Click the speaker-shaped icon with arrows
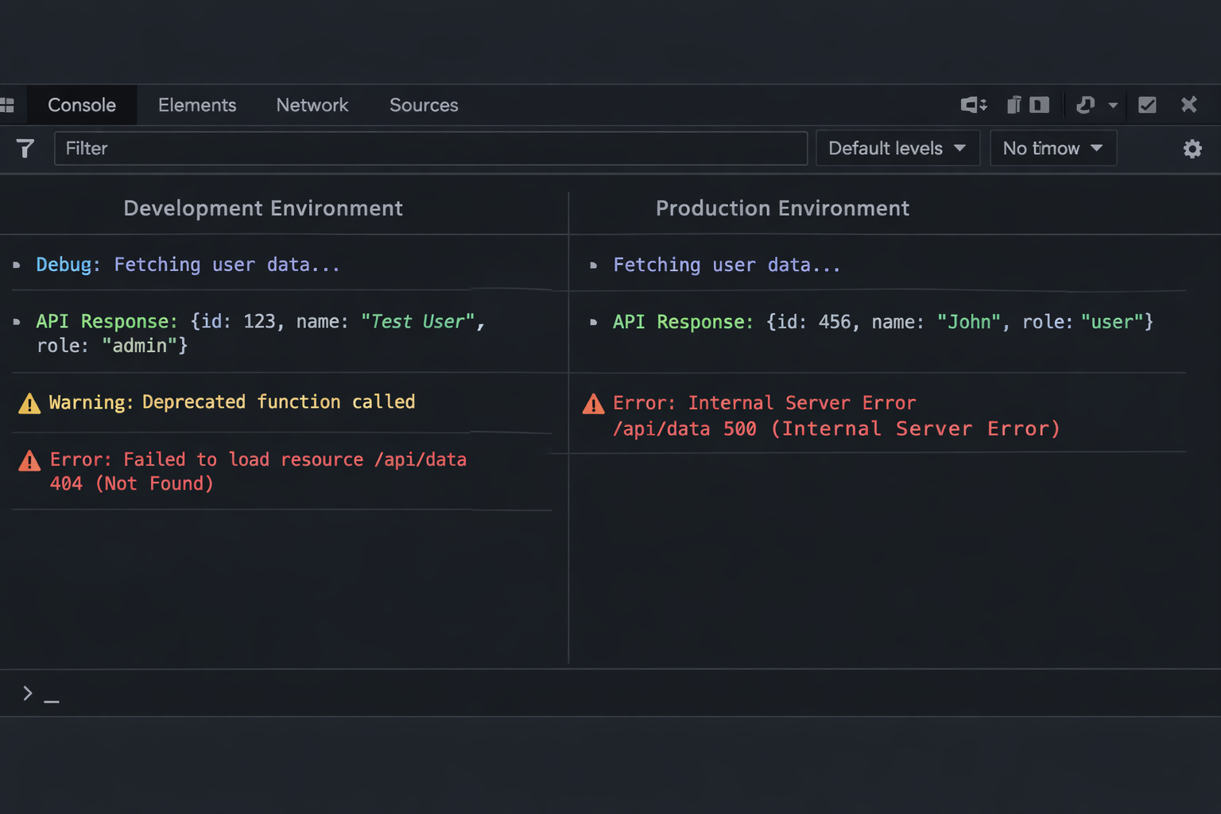The width and height of the screenshot is (1221, 814). coord(973,105)
